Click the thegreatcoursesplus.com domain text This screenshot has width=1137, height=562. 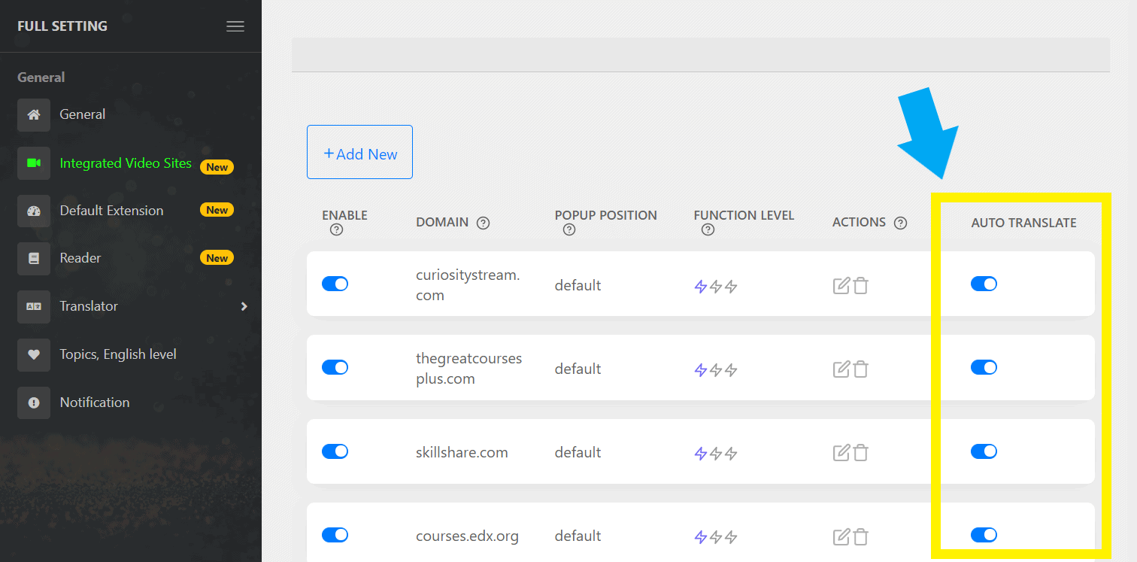click(x=468, y=369)
